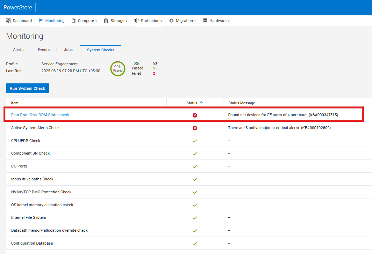Click failed status icon for Four Port IOM/IOPM
The width and height of the screenshot is (372, 254).
195,115
